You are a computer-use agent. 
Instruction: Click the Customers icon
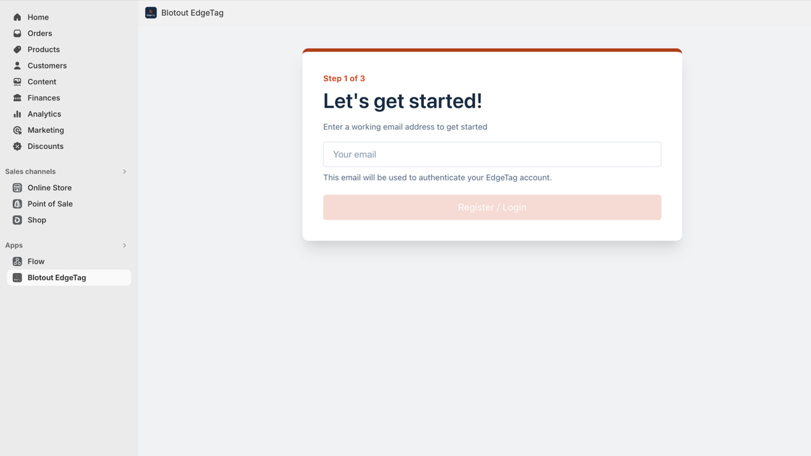point(17,65)
